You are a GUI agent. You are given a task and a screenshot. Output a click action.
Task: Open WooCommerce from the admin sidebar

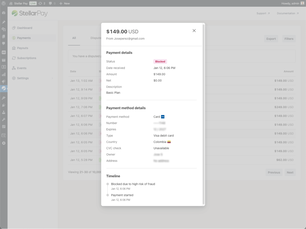(x=4, y=52)
